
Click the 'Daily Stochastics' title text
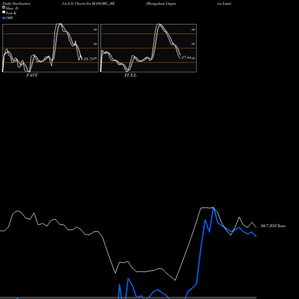pos(16,4)
